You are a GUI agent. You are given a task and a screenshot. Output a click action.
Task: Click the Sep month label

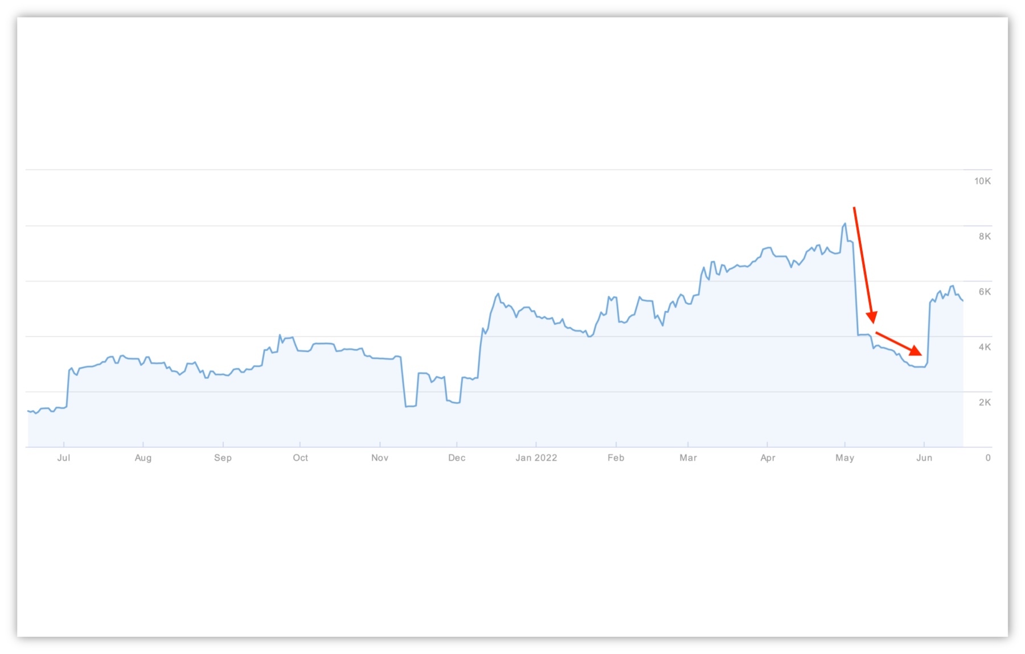(223, 458)
